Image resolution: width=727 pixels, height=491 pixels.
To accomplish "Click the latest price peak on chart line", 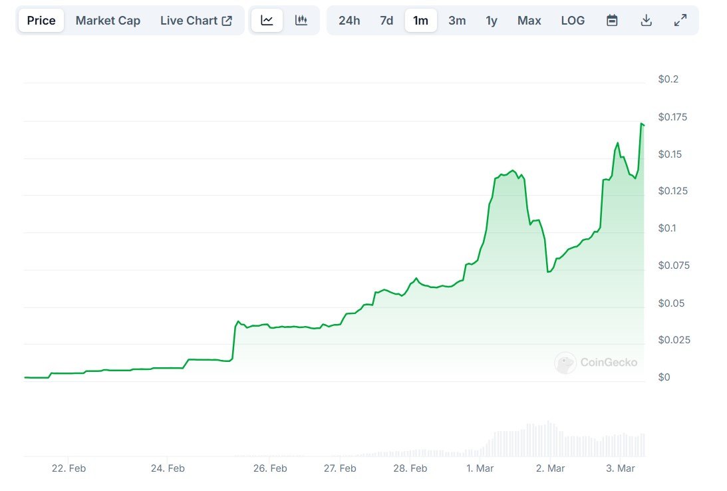I will point(642,124).
